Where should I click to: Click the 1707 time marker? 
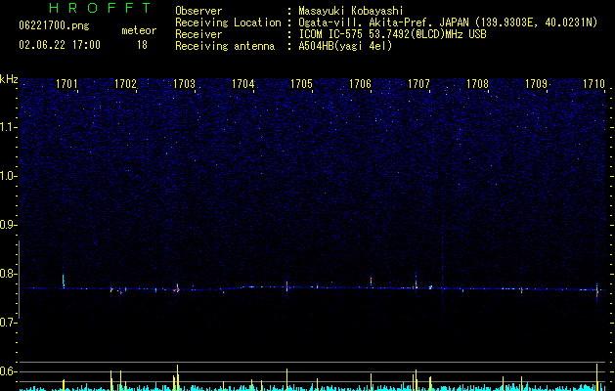tap(418, 84)
